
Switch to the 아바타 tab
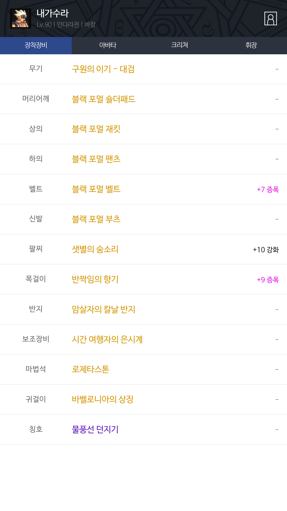108,45
